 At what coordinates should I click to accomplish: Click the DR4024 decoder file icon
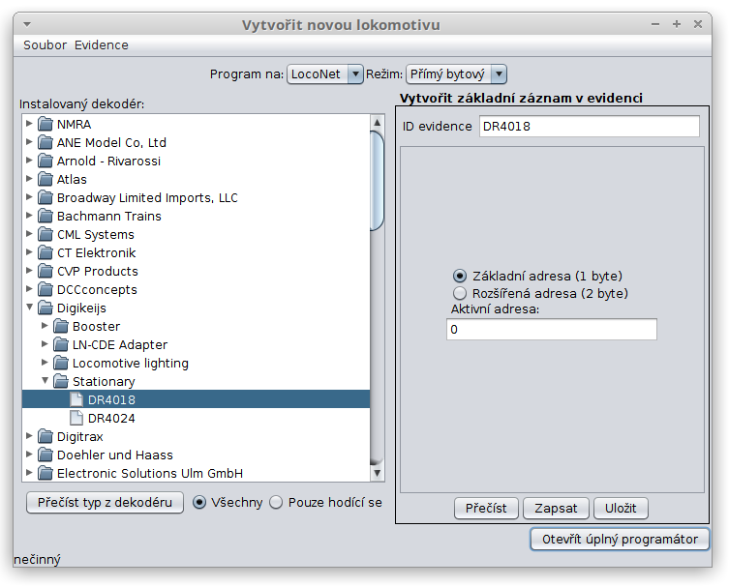[76, 418]
